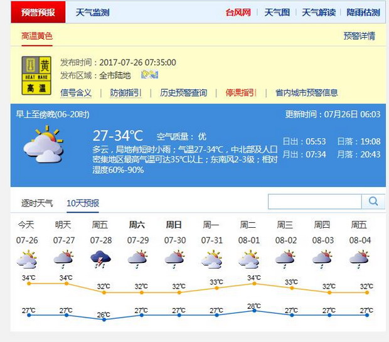Click the 34℃ high temperature point for 08-01
This screenshot has width=389, height=342.
(x=254, y=284)
